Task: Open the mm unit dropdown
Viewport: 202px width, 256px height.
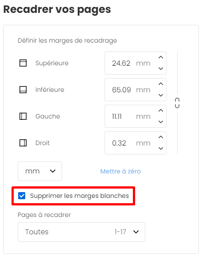Action: pyautogui.click(x=40, y=171)
